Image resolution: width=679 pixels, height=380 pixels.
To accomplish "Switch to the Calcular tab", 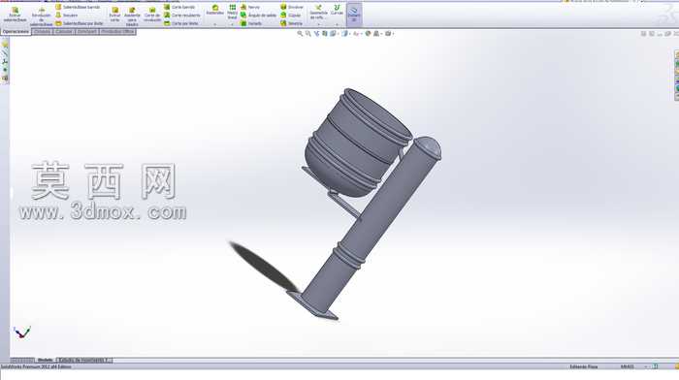I will 64,32.
